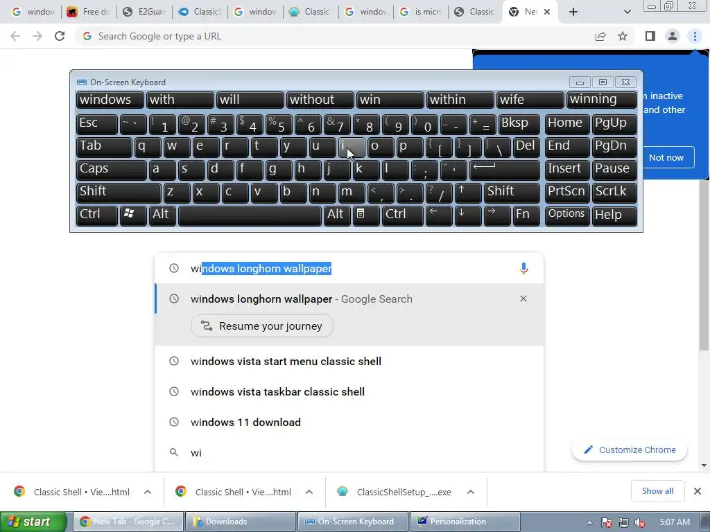The width and height of the screenshot is (710, 532).
Task: Click the context menu key on keyboard
Action: click(366, 215)
